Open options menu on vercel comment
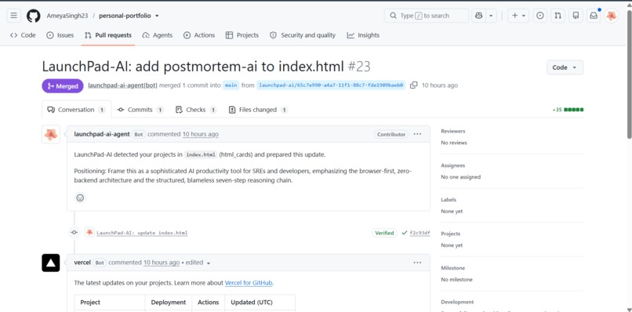This screenshot has width=632, height=312. tap(417, 263)
